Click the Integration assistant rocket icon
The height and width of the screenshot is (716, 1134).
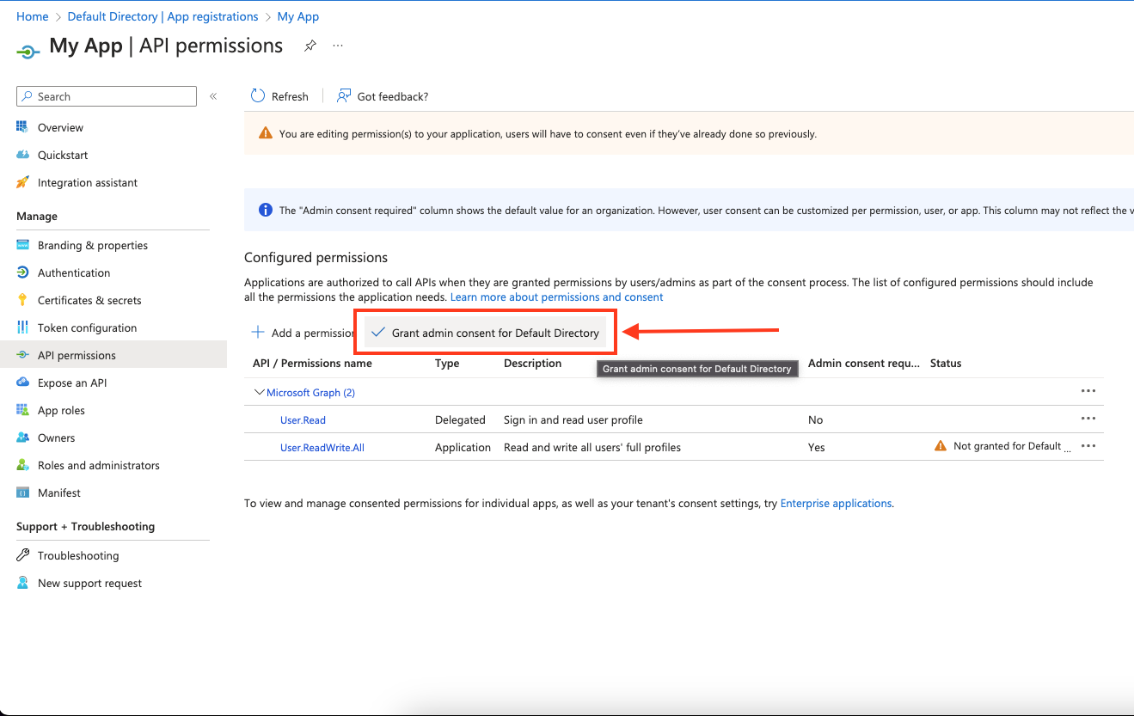tap(22, 182)
